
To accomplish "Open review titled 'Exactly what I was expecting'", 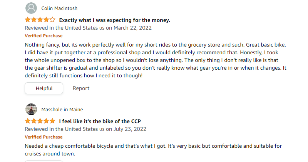I will click(x=114, y=20).
